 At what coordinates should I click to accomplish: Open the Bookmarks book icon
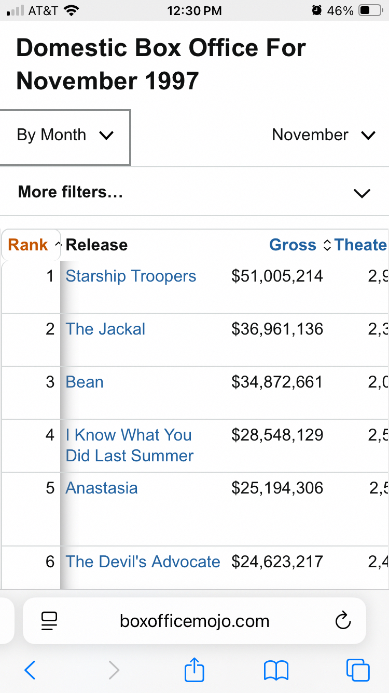click(x=276, y=670)
